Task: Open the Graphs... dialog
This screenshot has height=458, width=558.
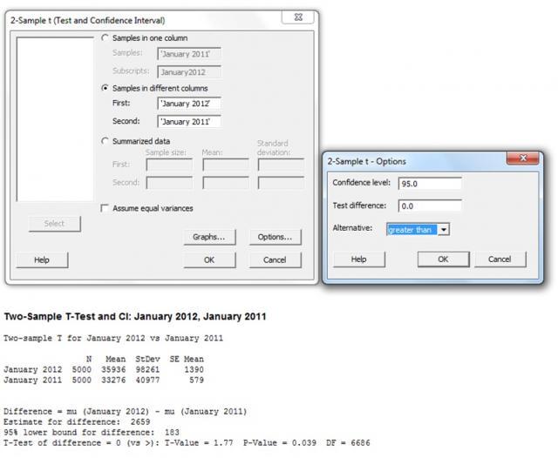Action: pyautogui.click(x=209, y=237)
